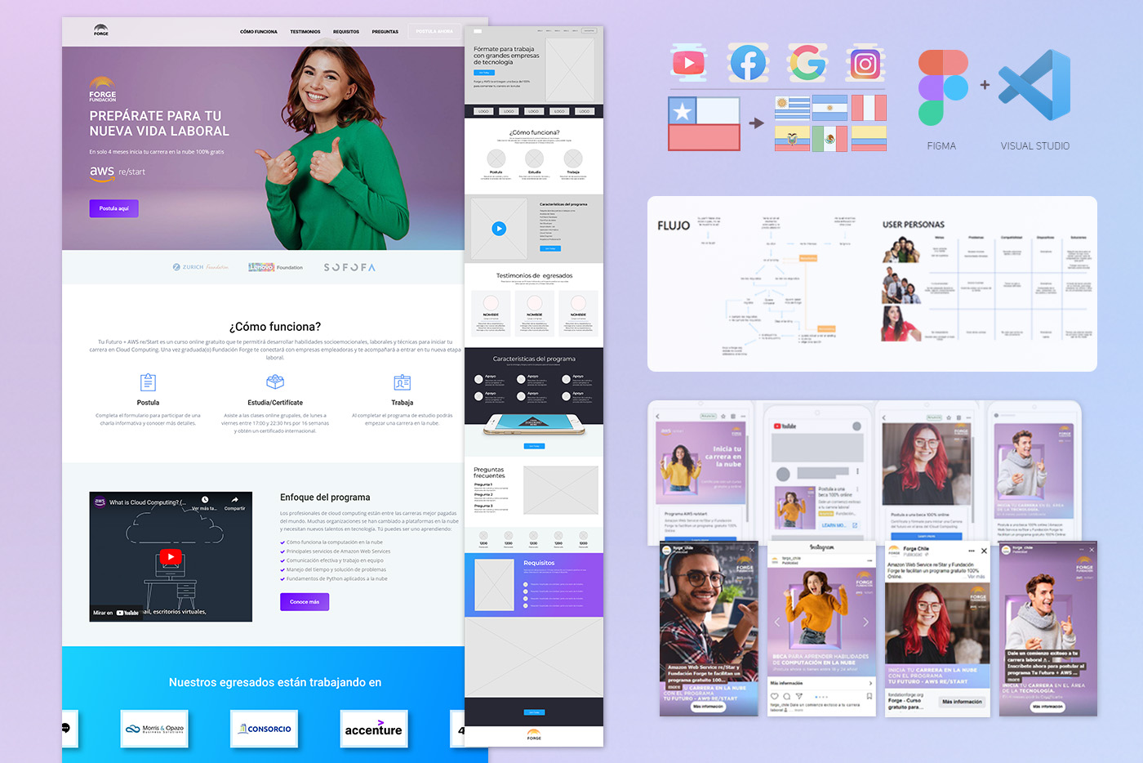Play the What is Cloud Computing video
The height and width of the screenshot is (763, 1143).
tap(170, 557)
